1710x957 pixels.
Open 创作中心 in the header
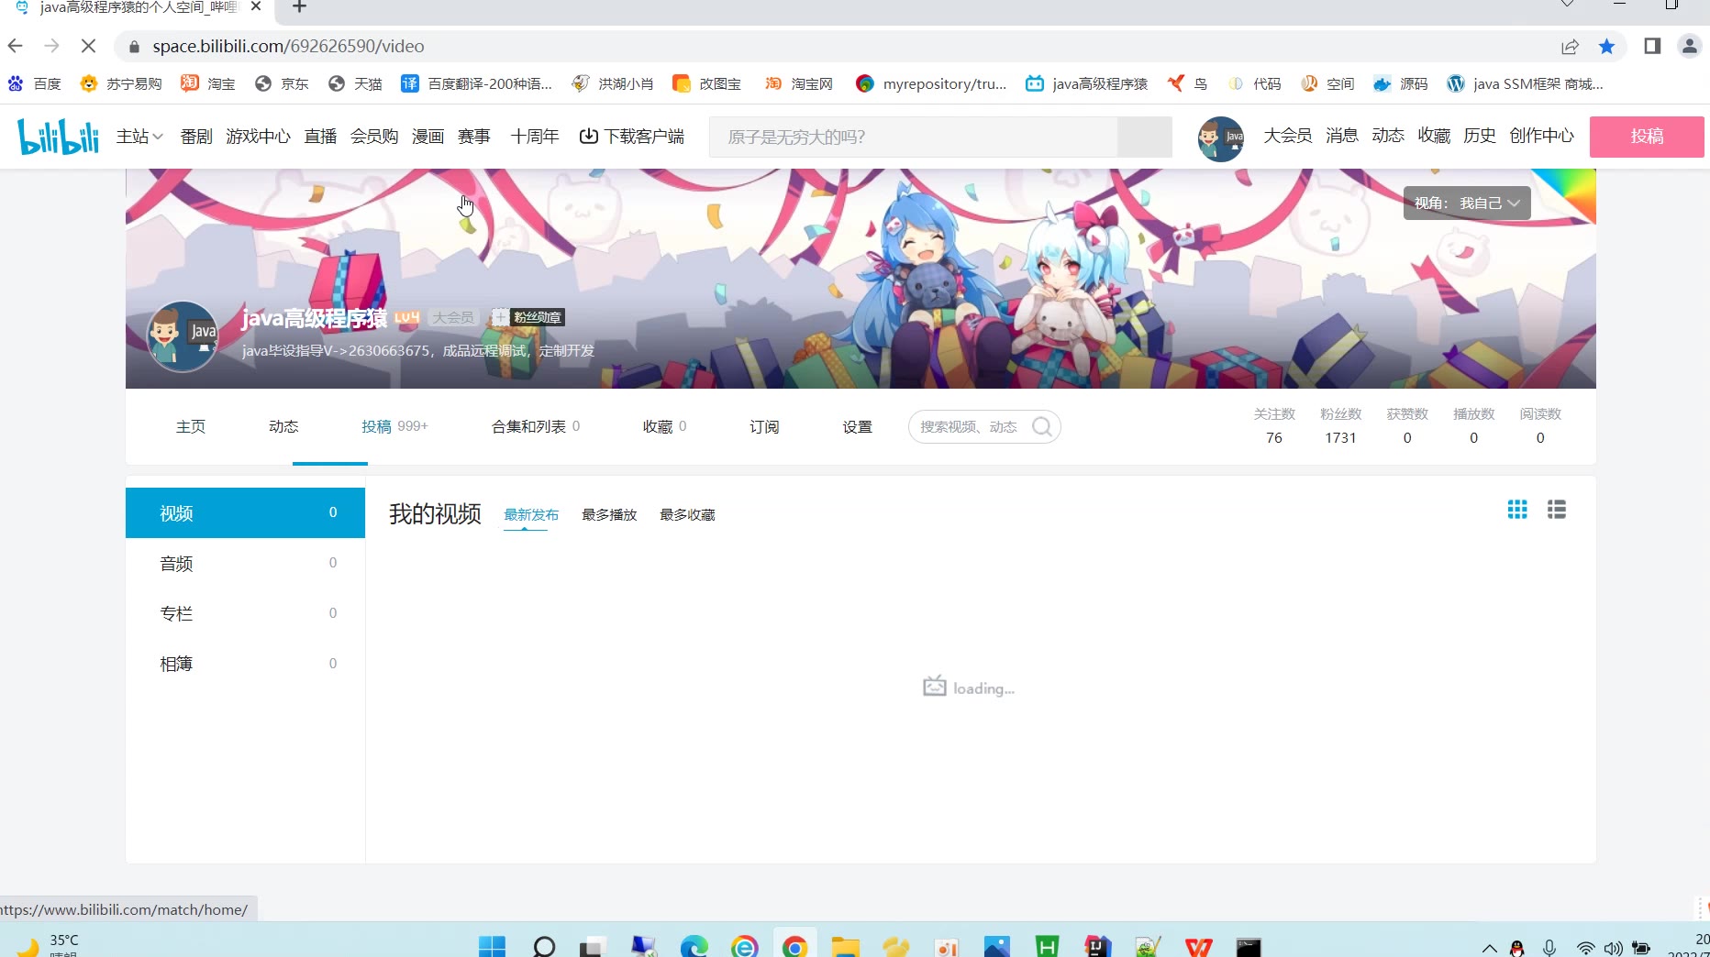(x=1541, y=137)
